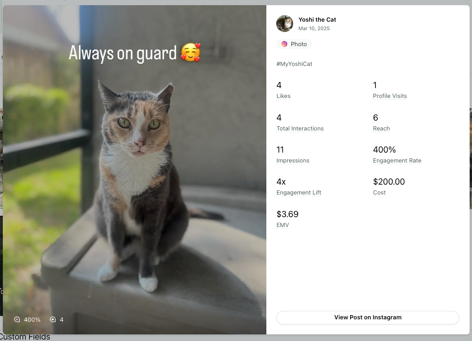Click the Cost metric label
The height and width of the screenshot is (341, 472).
click(x=379, y=193)
